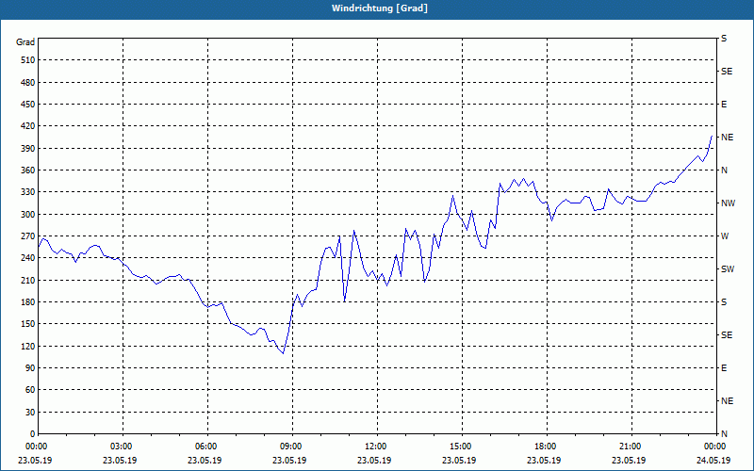This screenshot has width=754, height=471.
Task: Click the 06:00 time label
Action: (x=207, y=447)
